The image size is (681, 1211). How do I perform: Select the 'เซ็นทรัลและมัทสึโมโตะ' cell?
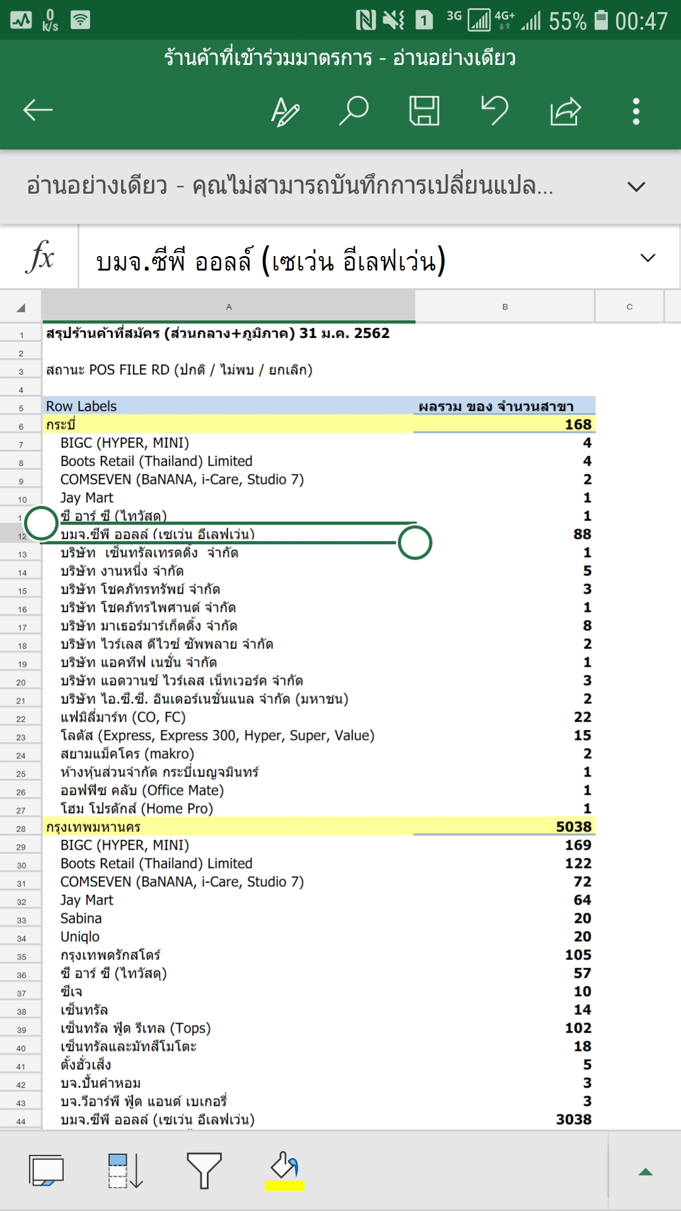click(228, 1046)
